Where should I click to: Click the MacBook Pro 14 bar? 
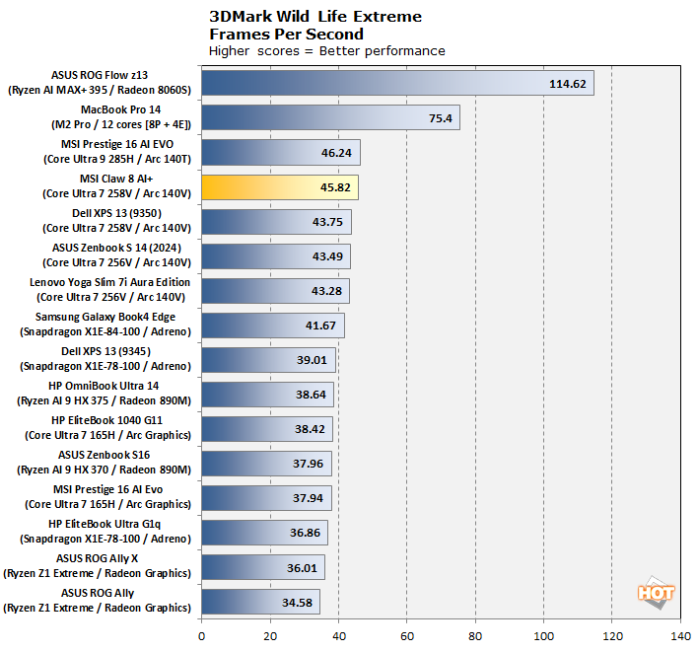(330, 117)
